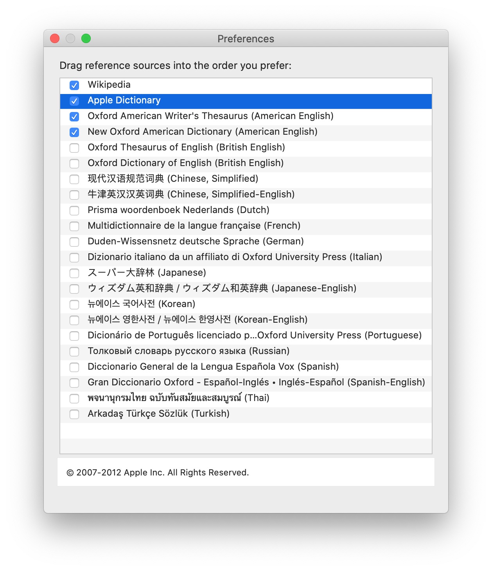Select the 牛津英汉汉英词典 row text
This screenshot has width=492, height=571.
pos(191,194)
